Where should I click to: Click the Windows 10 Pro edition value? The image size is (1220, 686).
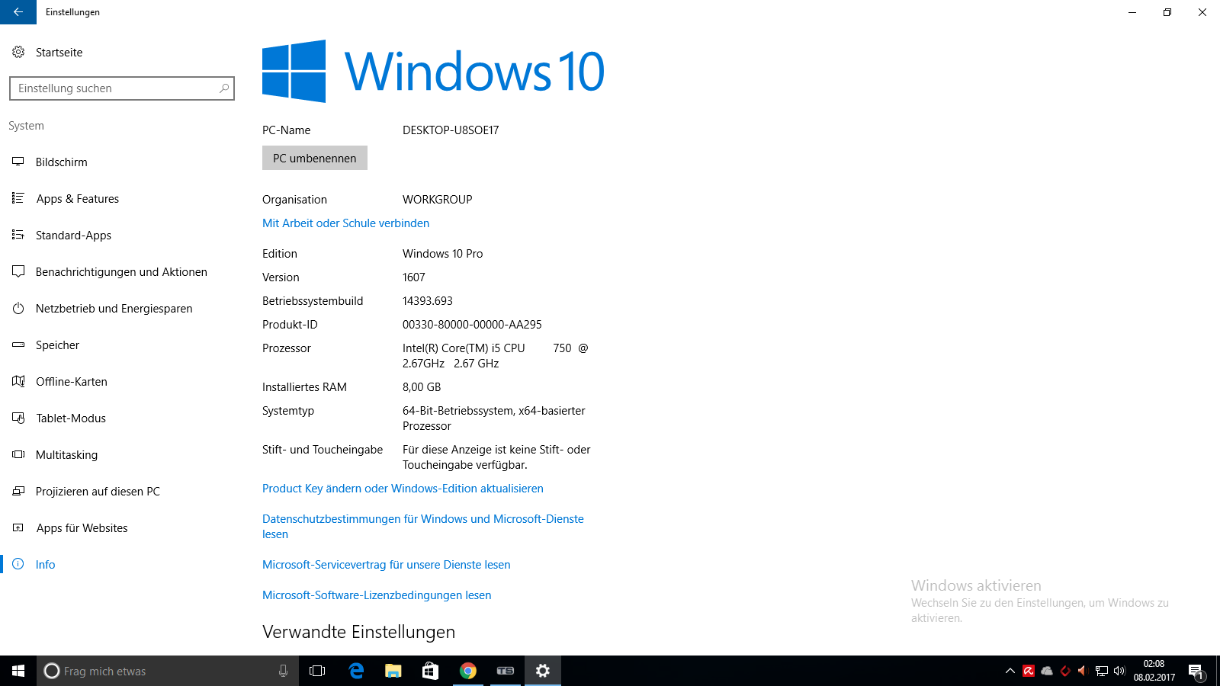pos(443,254)
